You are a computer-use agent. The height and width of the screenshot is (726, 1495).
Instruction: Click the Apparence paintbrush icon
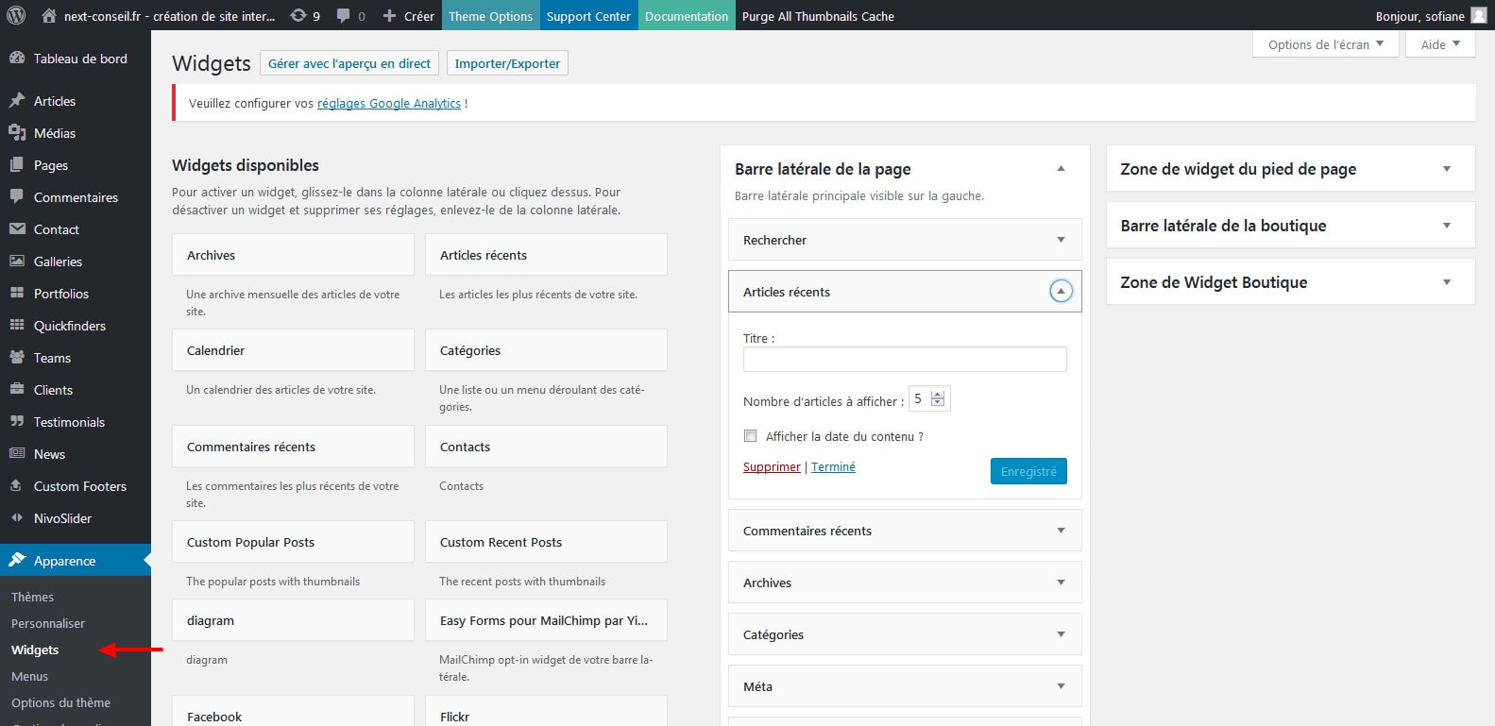coord(17,560)
